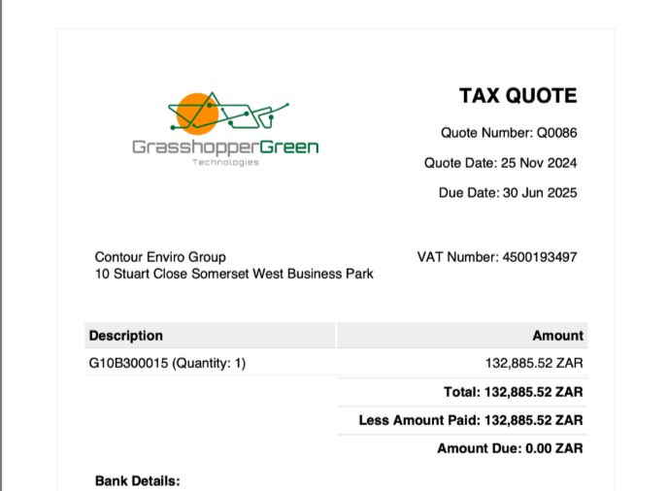Select the Quote Number Q0086 line
This screenshot has height=491, width=668.
pos(509,133)
